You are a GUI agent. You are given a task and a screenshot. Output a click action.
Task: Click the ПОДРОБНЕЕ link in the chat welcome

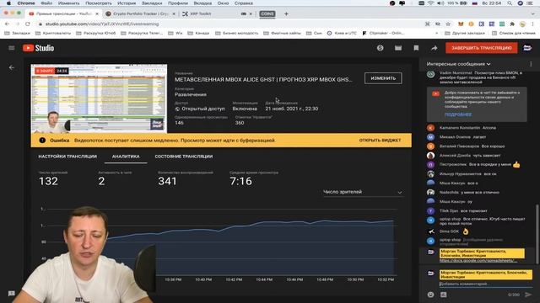(x=457, y=114)
